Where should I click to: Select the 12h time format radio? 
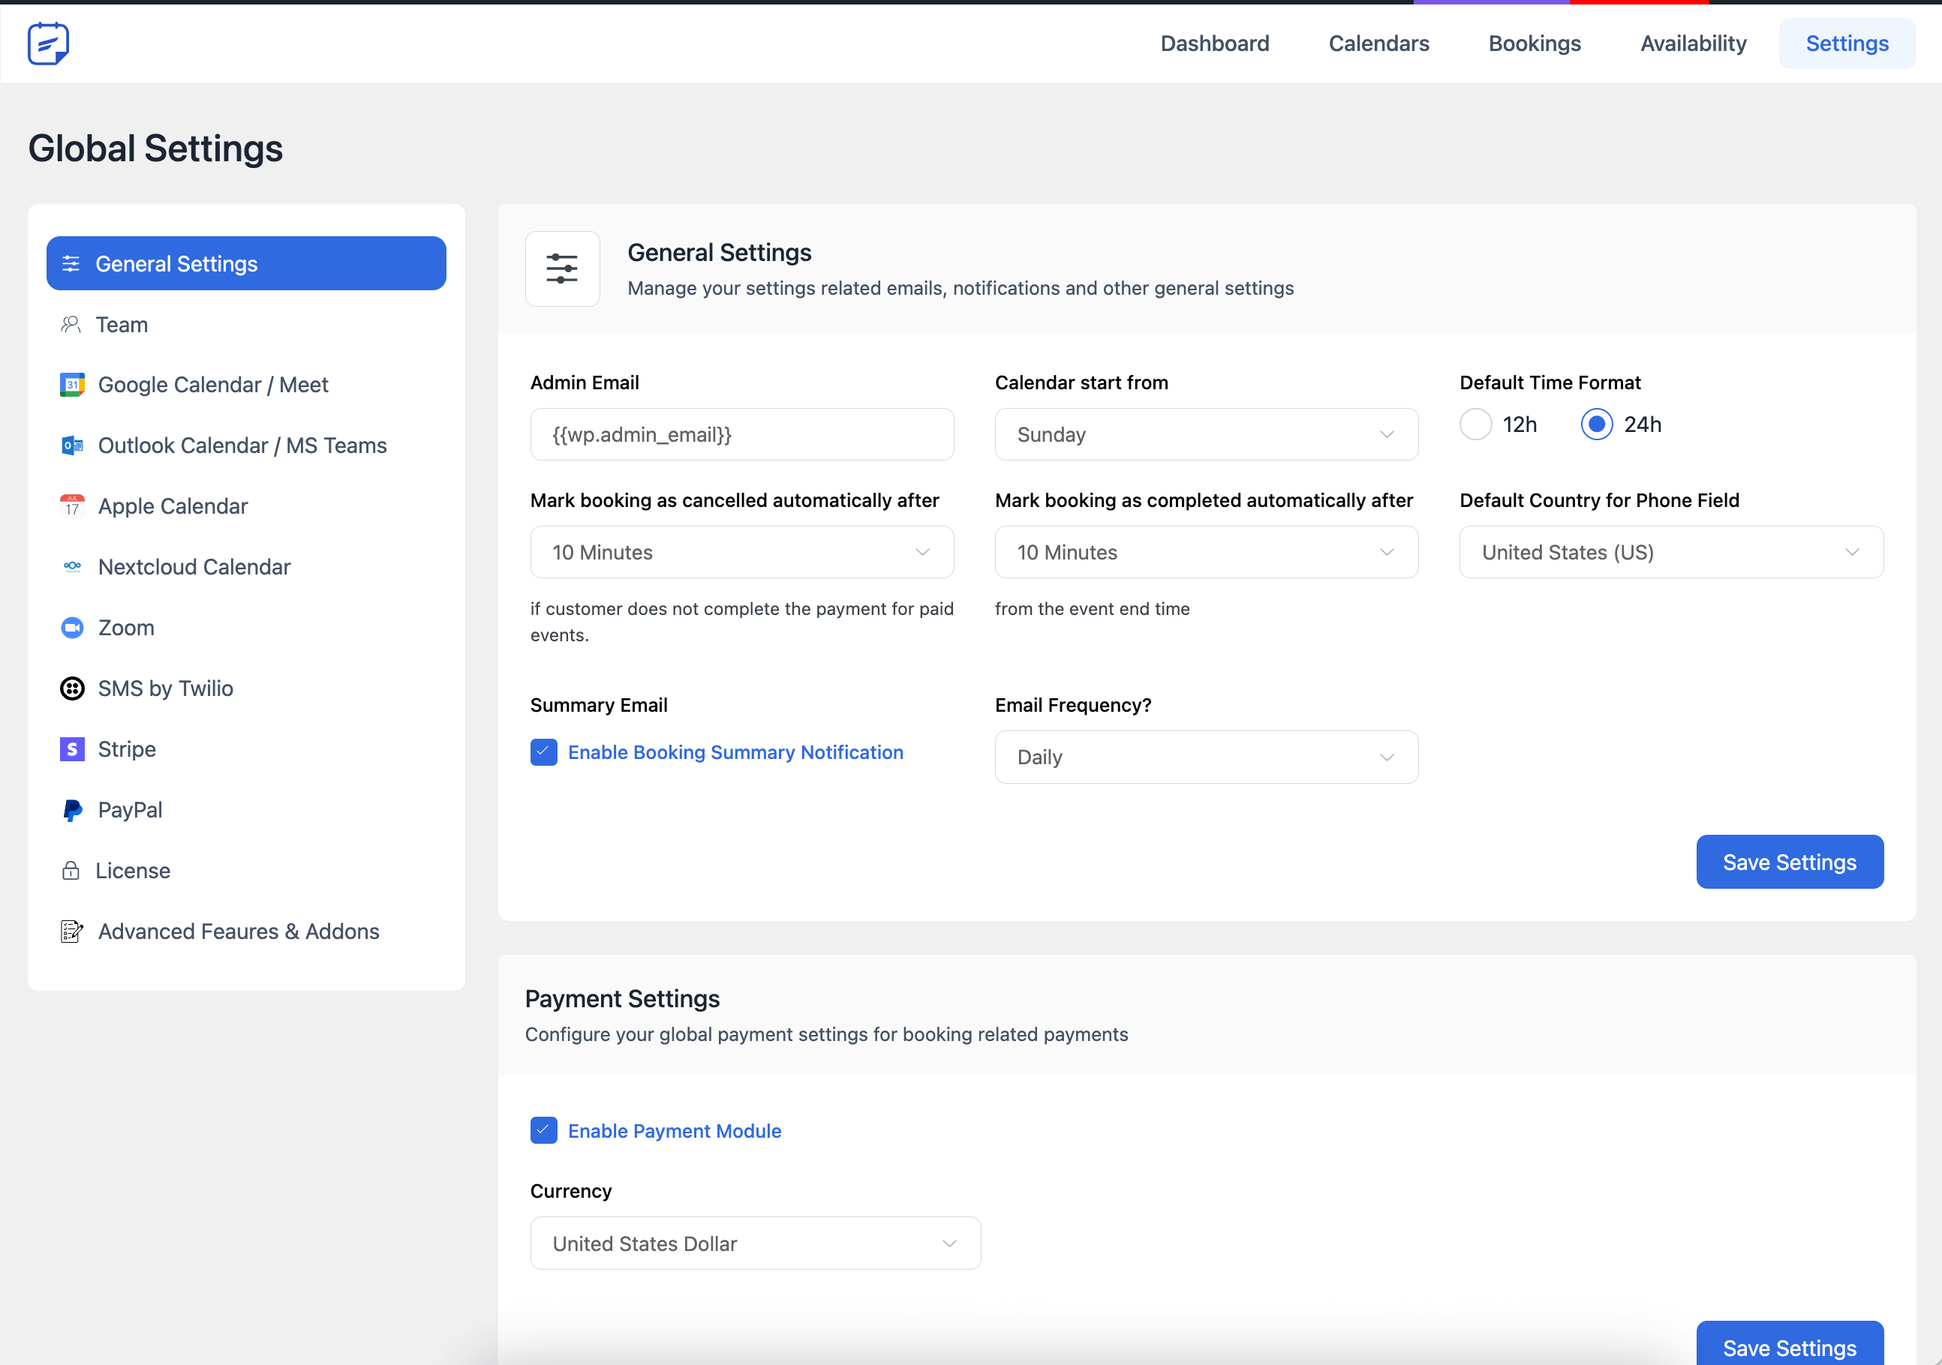click(x=1475, y=424)
